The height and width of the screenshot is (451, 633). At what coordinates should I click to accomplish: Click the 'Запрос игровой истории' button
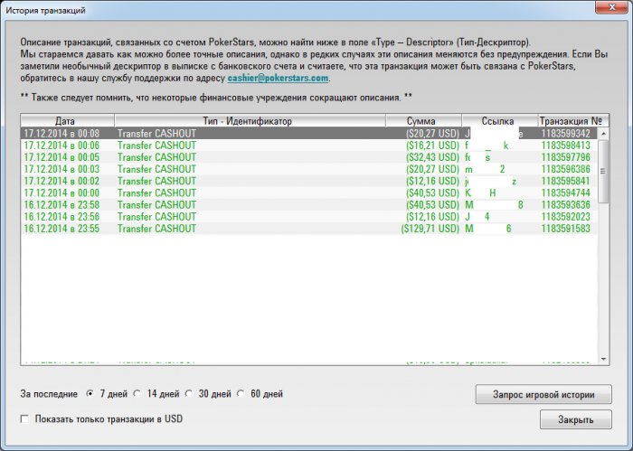[543, 395]
